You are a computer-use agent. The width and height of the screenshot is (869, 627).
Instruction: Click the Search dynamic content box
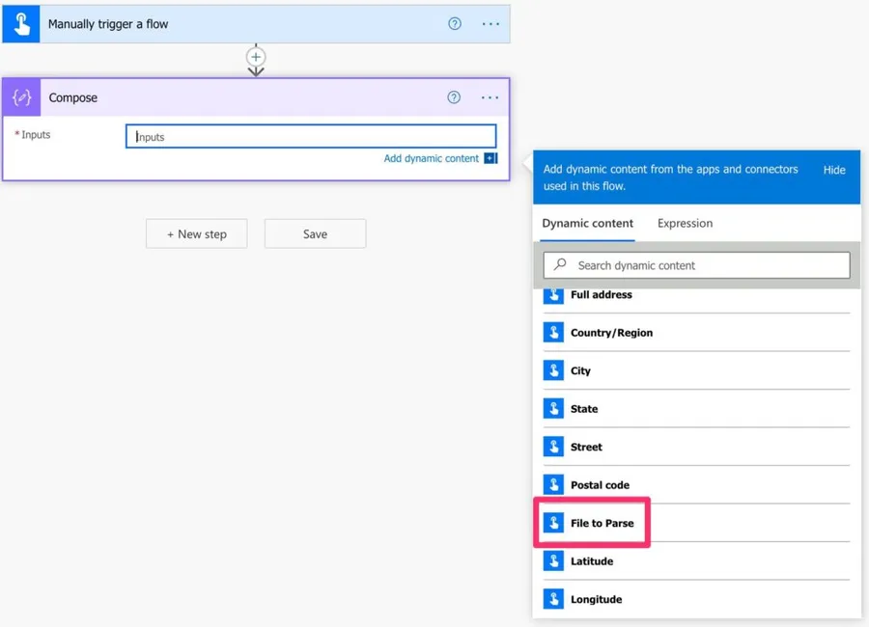[x=697, y=265]
